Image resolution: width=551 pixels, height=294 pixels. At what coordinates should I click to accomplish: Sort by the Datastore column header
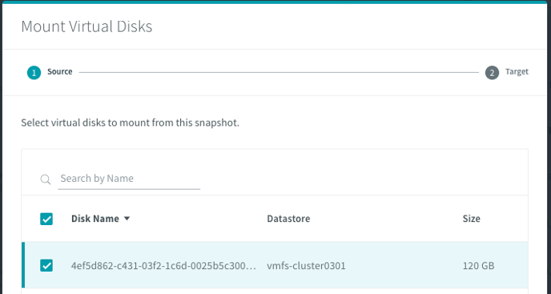[x=288, y=219]
